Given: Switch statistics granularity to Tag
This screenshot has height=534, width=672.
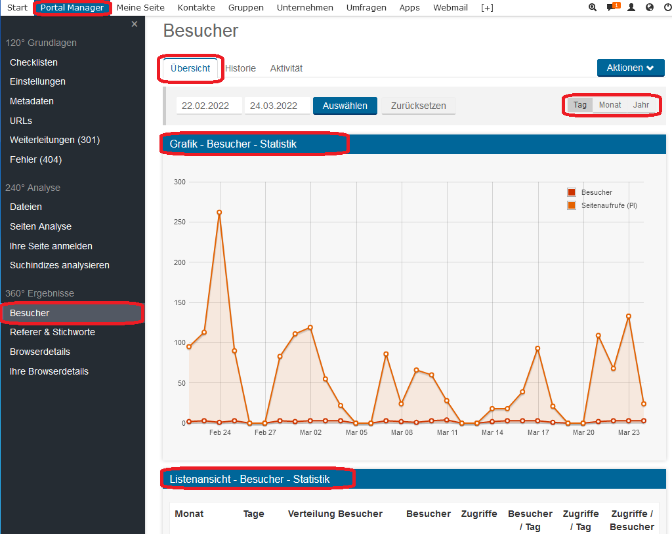Looking at the screenshot, I should point(580,105).
